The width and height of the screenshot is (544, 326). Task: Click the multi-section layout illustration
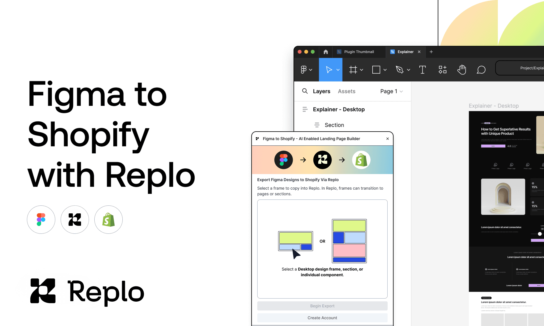click(x=349, y=241)
